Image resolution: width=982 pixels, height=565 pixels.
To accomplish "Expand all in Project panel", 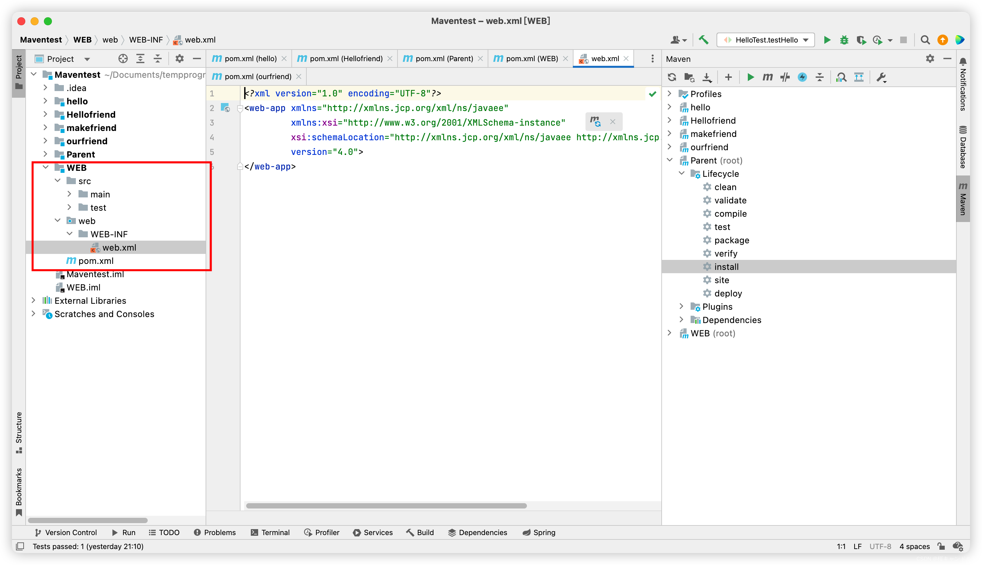I will coord(140,58).
